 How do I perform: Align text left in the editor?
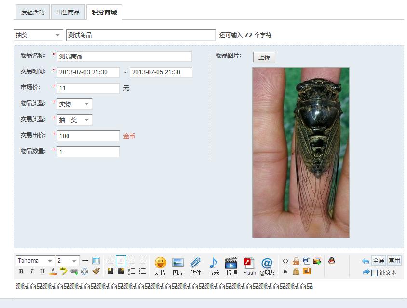pos(121,260)
